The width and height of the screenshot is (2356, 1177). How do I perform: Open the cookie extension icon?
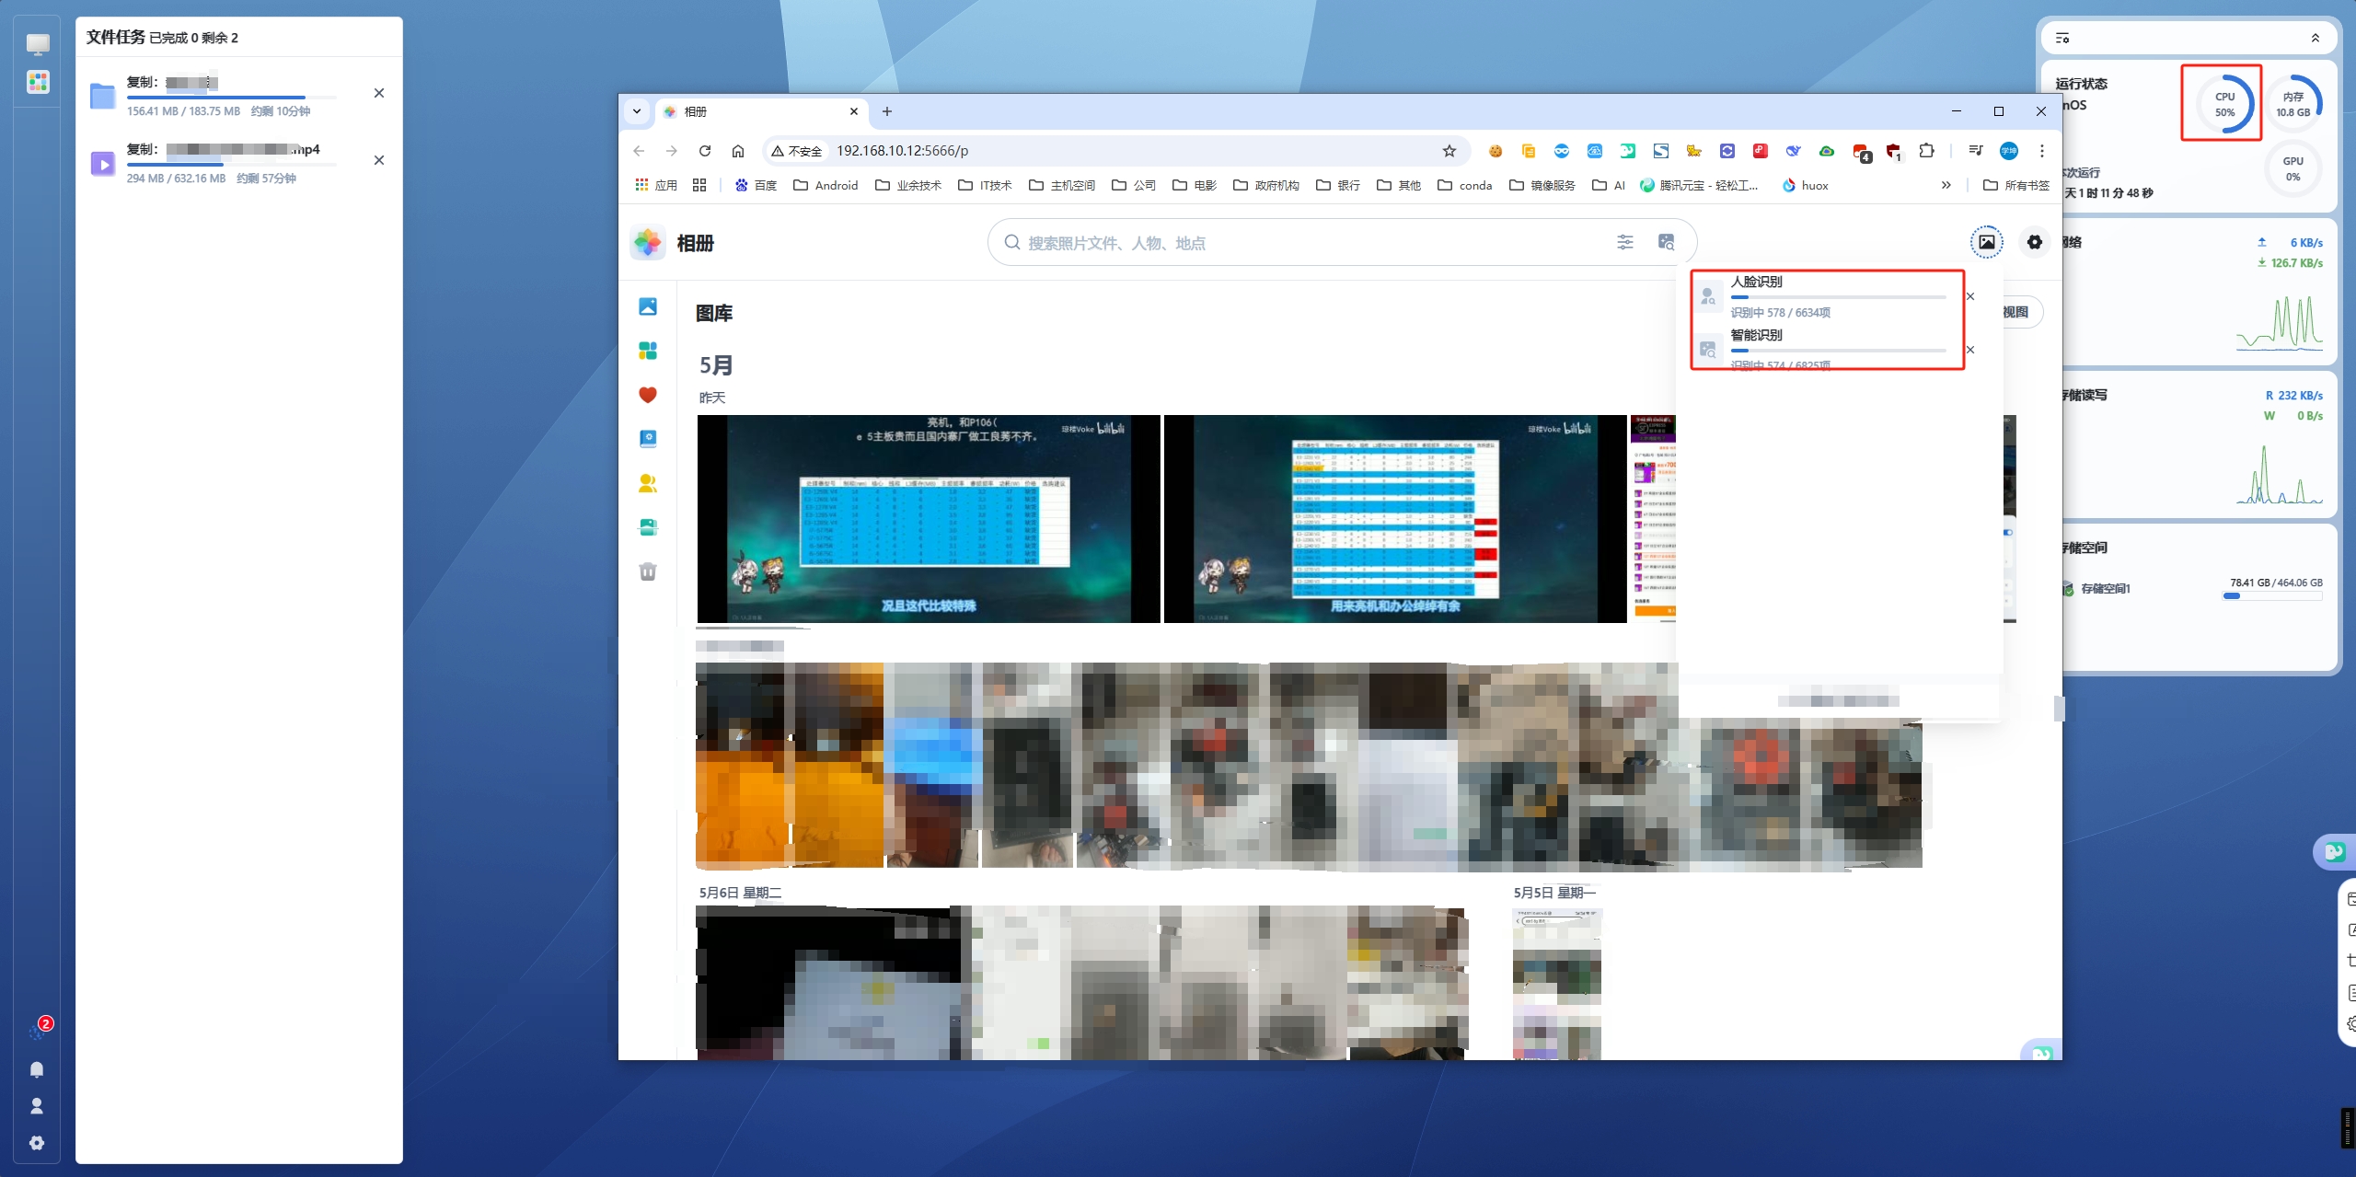coord(1496,151)
